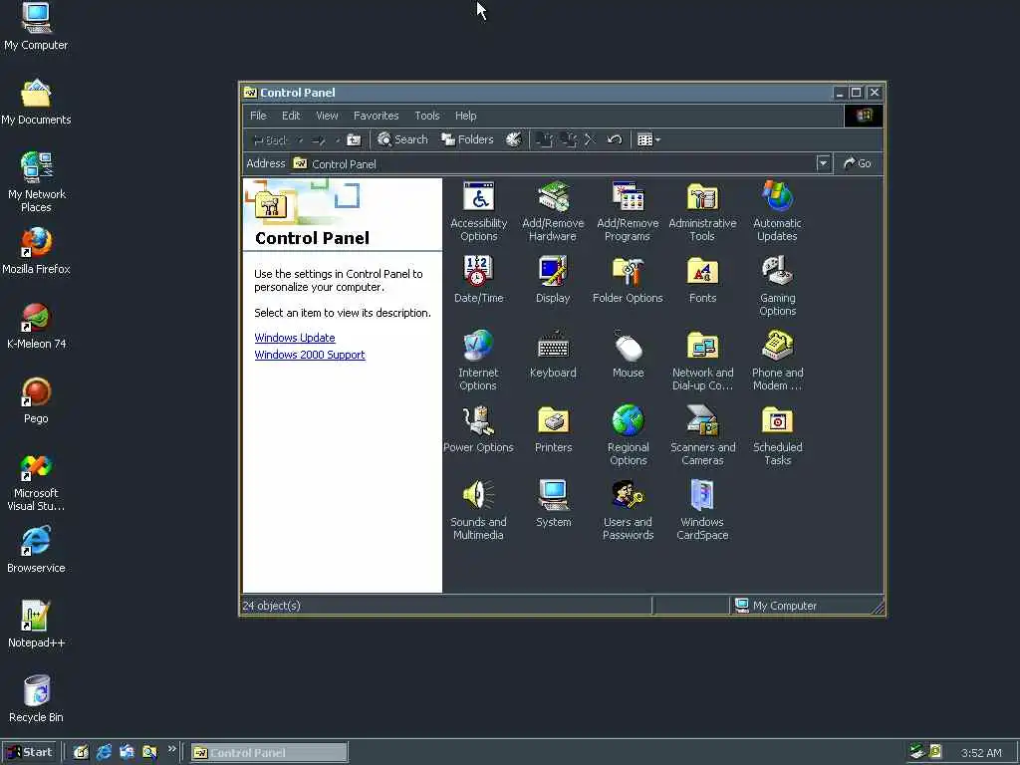
Task: Expand the Address bar dropdown arrow
Action: click(823, 164)
